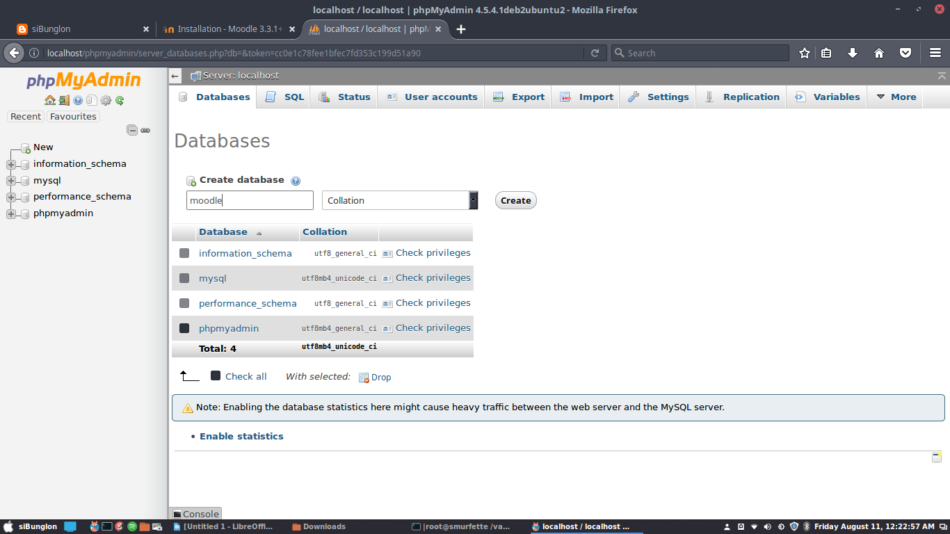Viewport: 950px width, 534px height.
Task: Reload page using URL bar reload icon
Action: coord(595,53)
